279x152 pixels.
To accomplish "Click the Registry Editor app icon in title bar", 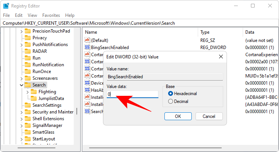I will (x=6, y=6).
